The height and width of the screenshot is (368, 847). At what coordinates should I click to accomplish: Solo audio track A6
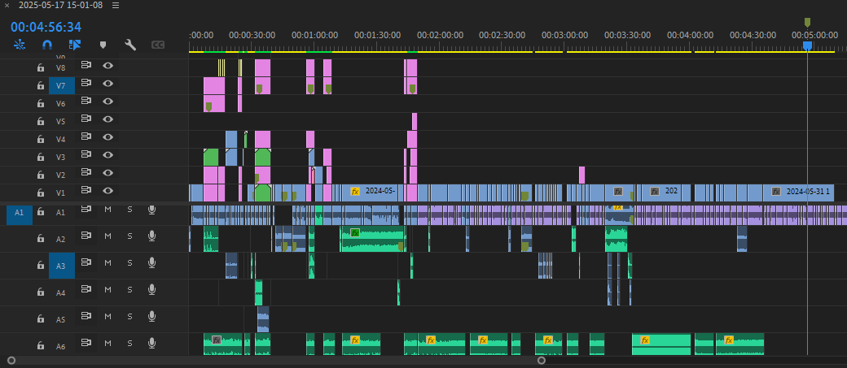point(129,343)
